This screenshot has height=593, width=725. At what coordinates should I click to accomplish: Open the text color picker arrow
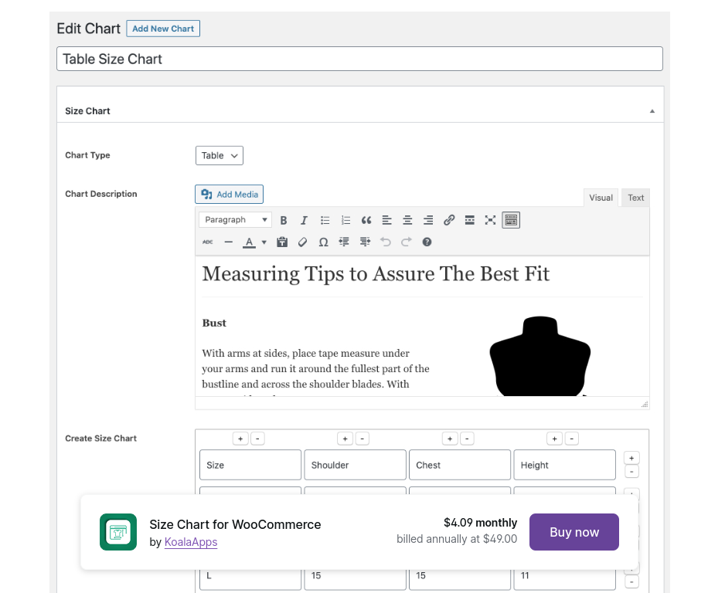coord(264,242)
